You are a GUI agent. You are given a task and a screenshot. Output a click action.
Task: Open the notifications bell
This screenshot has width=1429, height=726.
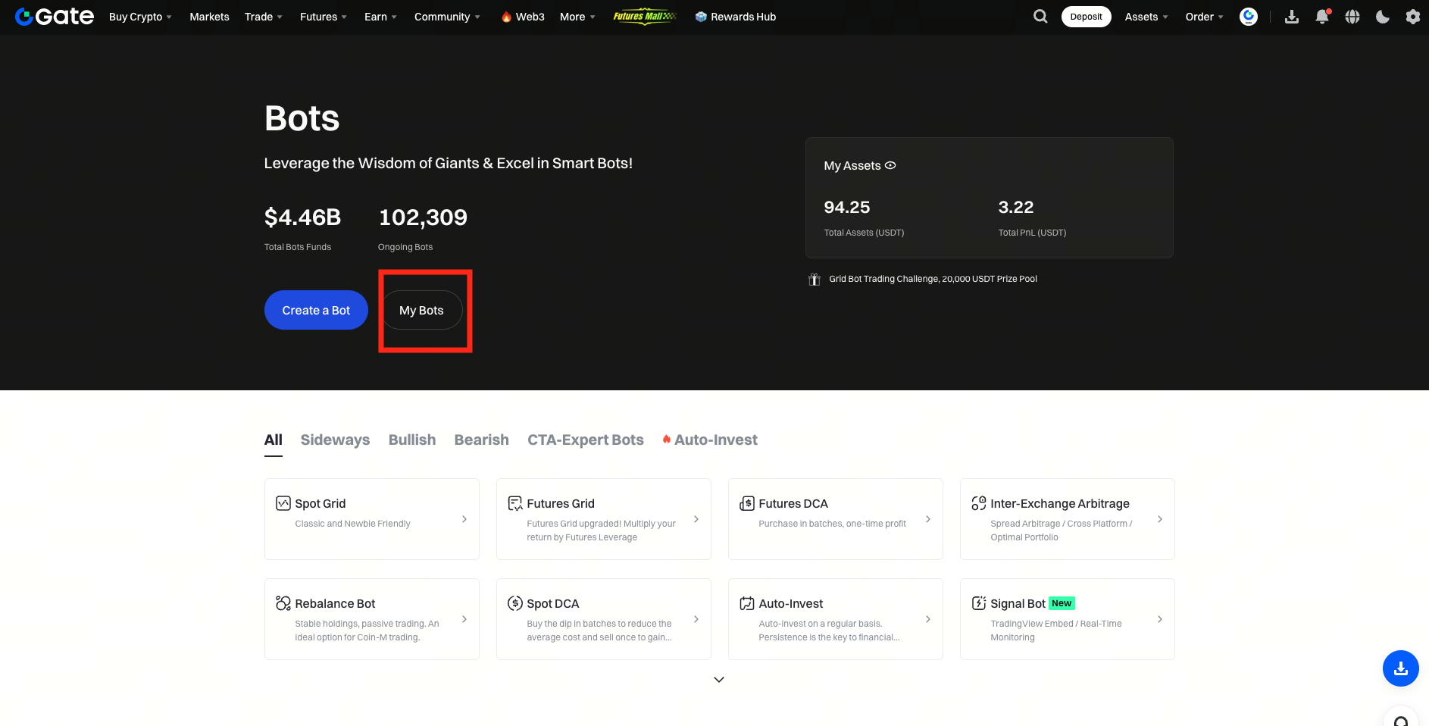click(1322, 17)
